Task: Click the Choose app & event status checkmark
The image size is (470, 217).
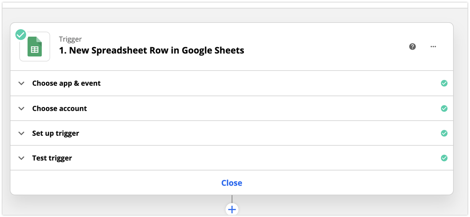Action: click(x=444, y=83)
